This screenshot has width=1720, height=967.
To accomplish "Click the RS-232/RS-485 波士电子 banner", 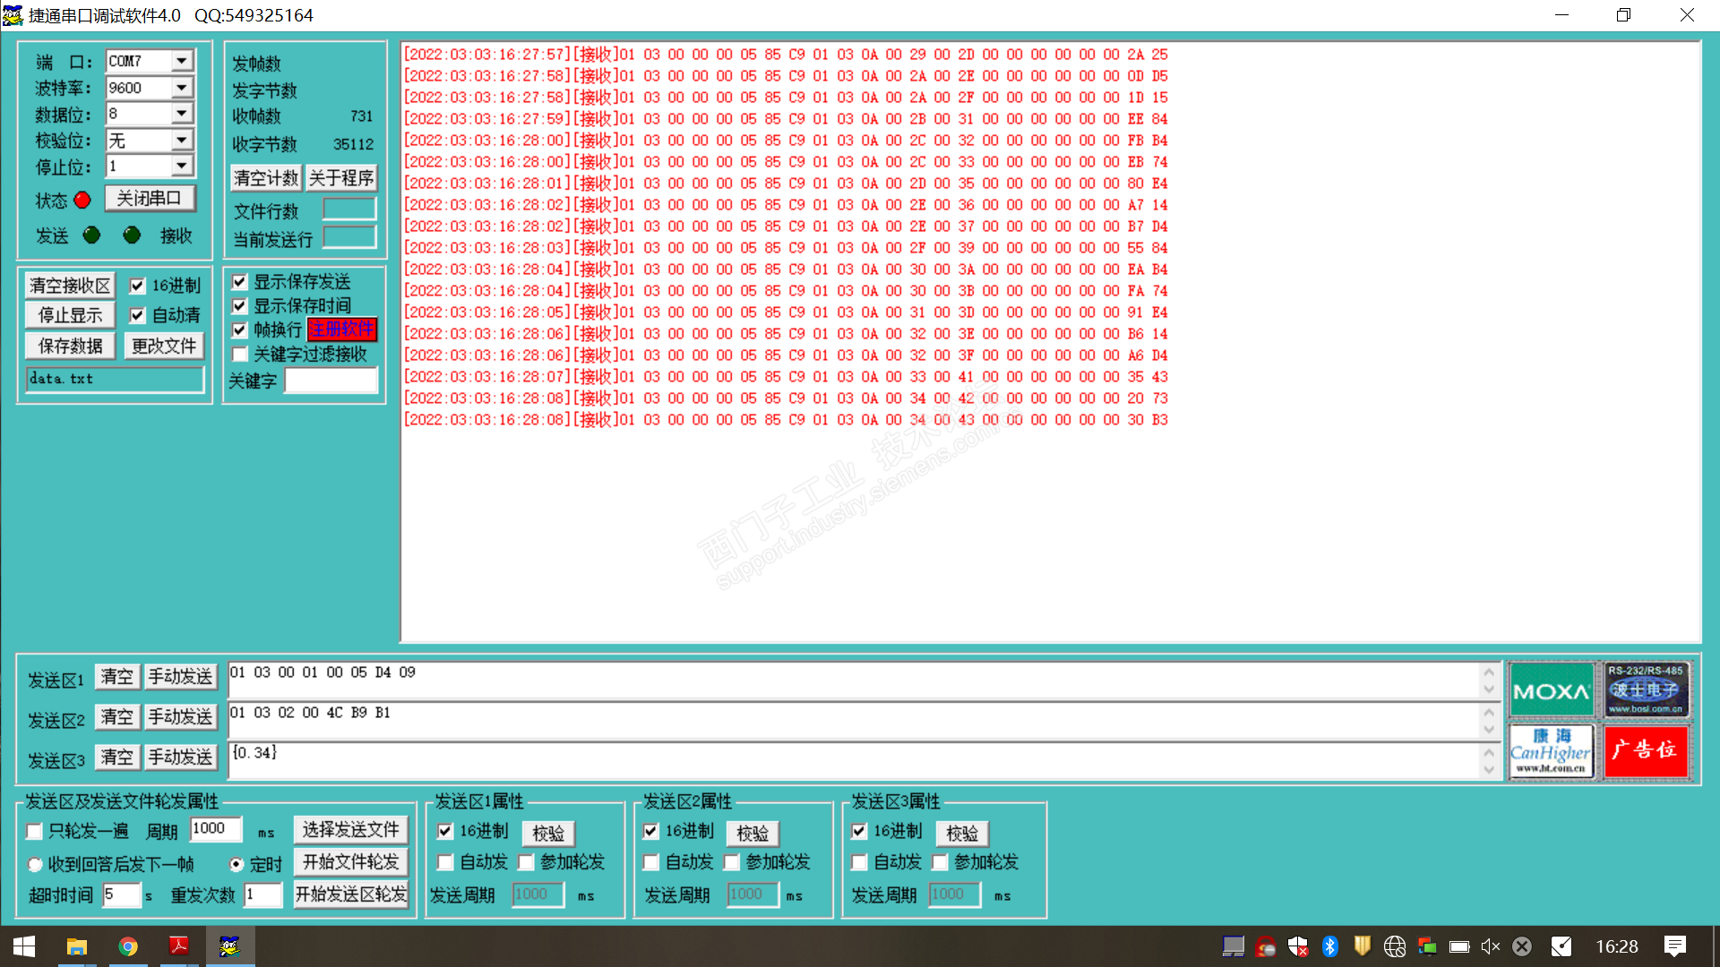I will click(1646, 689).
